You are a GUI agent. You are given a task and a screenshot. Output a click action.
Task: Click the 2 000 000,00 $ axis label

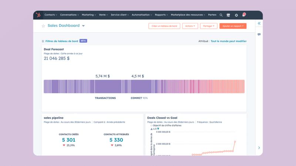pyautogui.click(x=163, y=144)
